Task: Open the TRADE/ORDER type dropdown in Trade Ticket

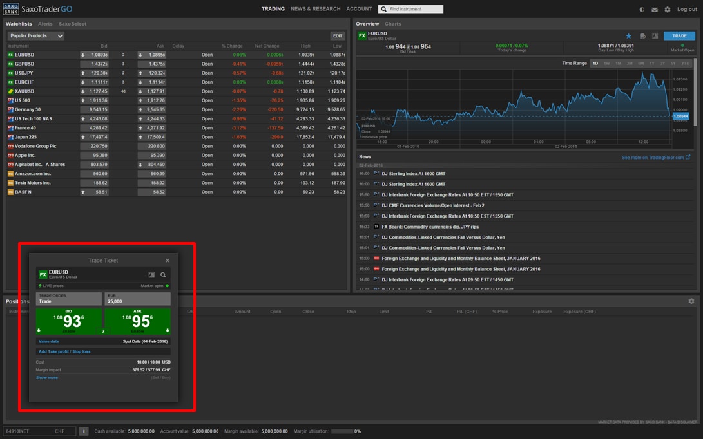Action: [x=68, y=299]
